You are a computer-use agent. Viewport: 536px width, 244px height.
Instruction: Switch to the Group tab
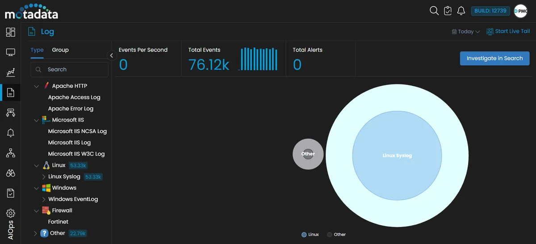click(x=60, y=50)
